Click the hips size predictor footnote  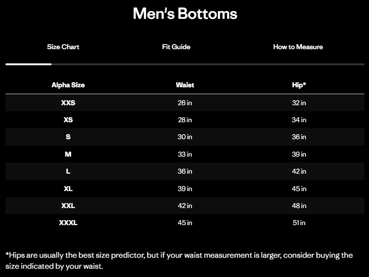(x=179, y=260)
